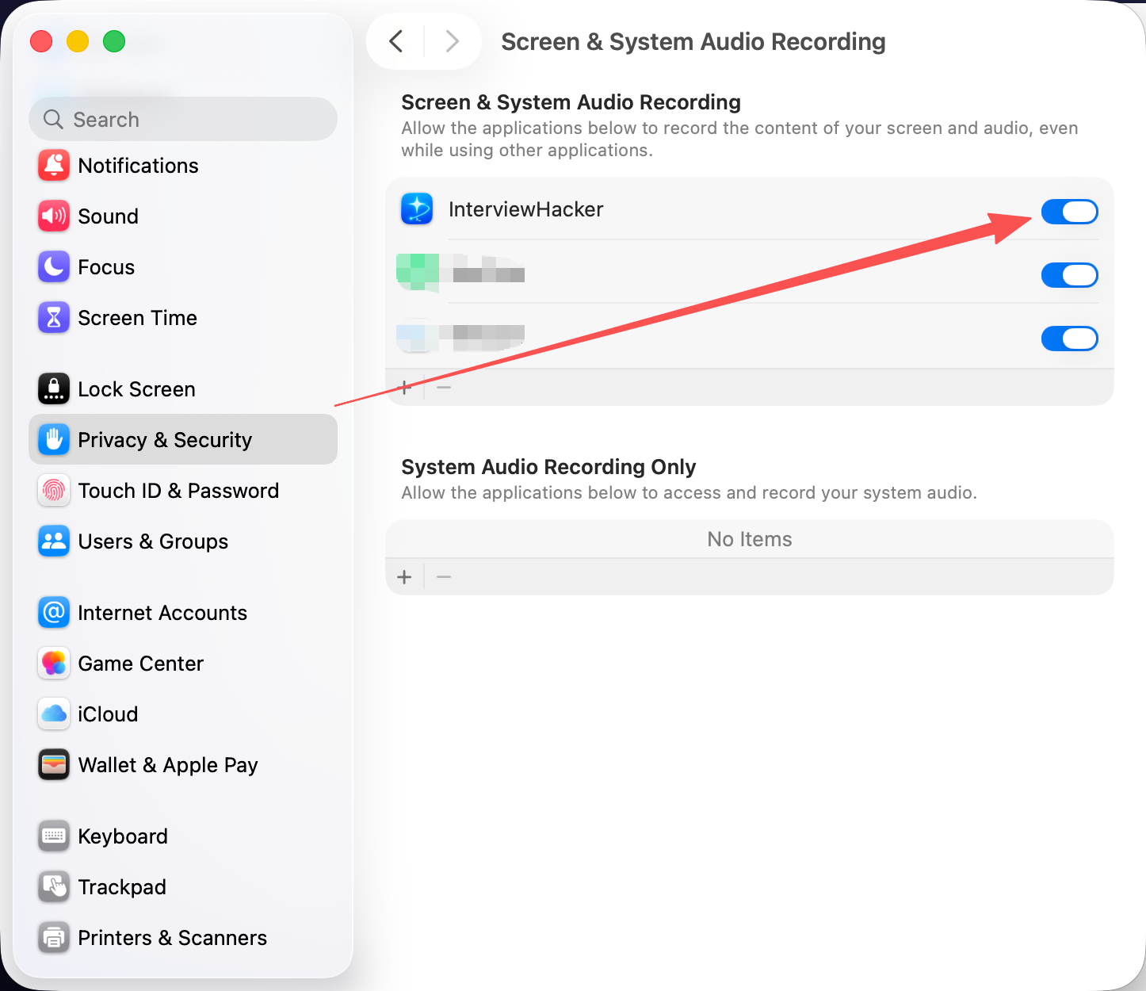Open Printers & Scanners icon
This screenshot has width=1146, height=991.
(54, 938)
